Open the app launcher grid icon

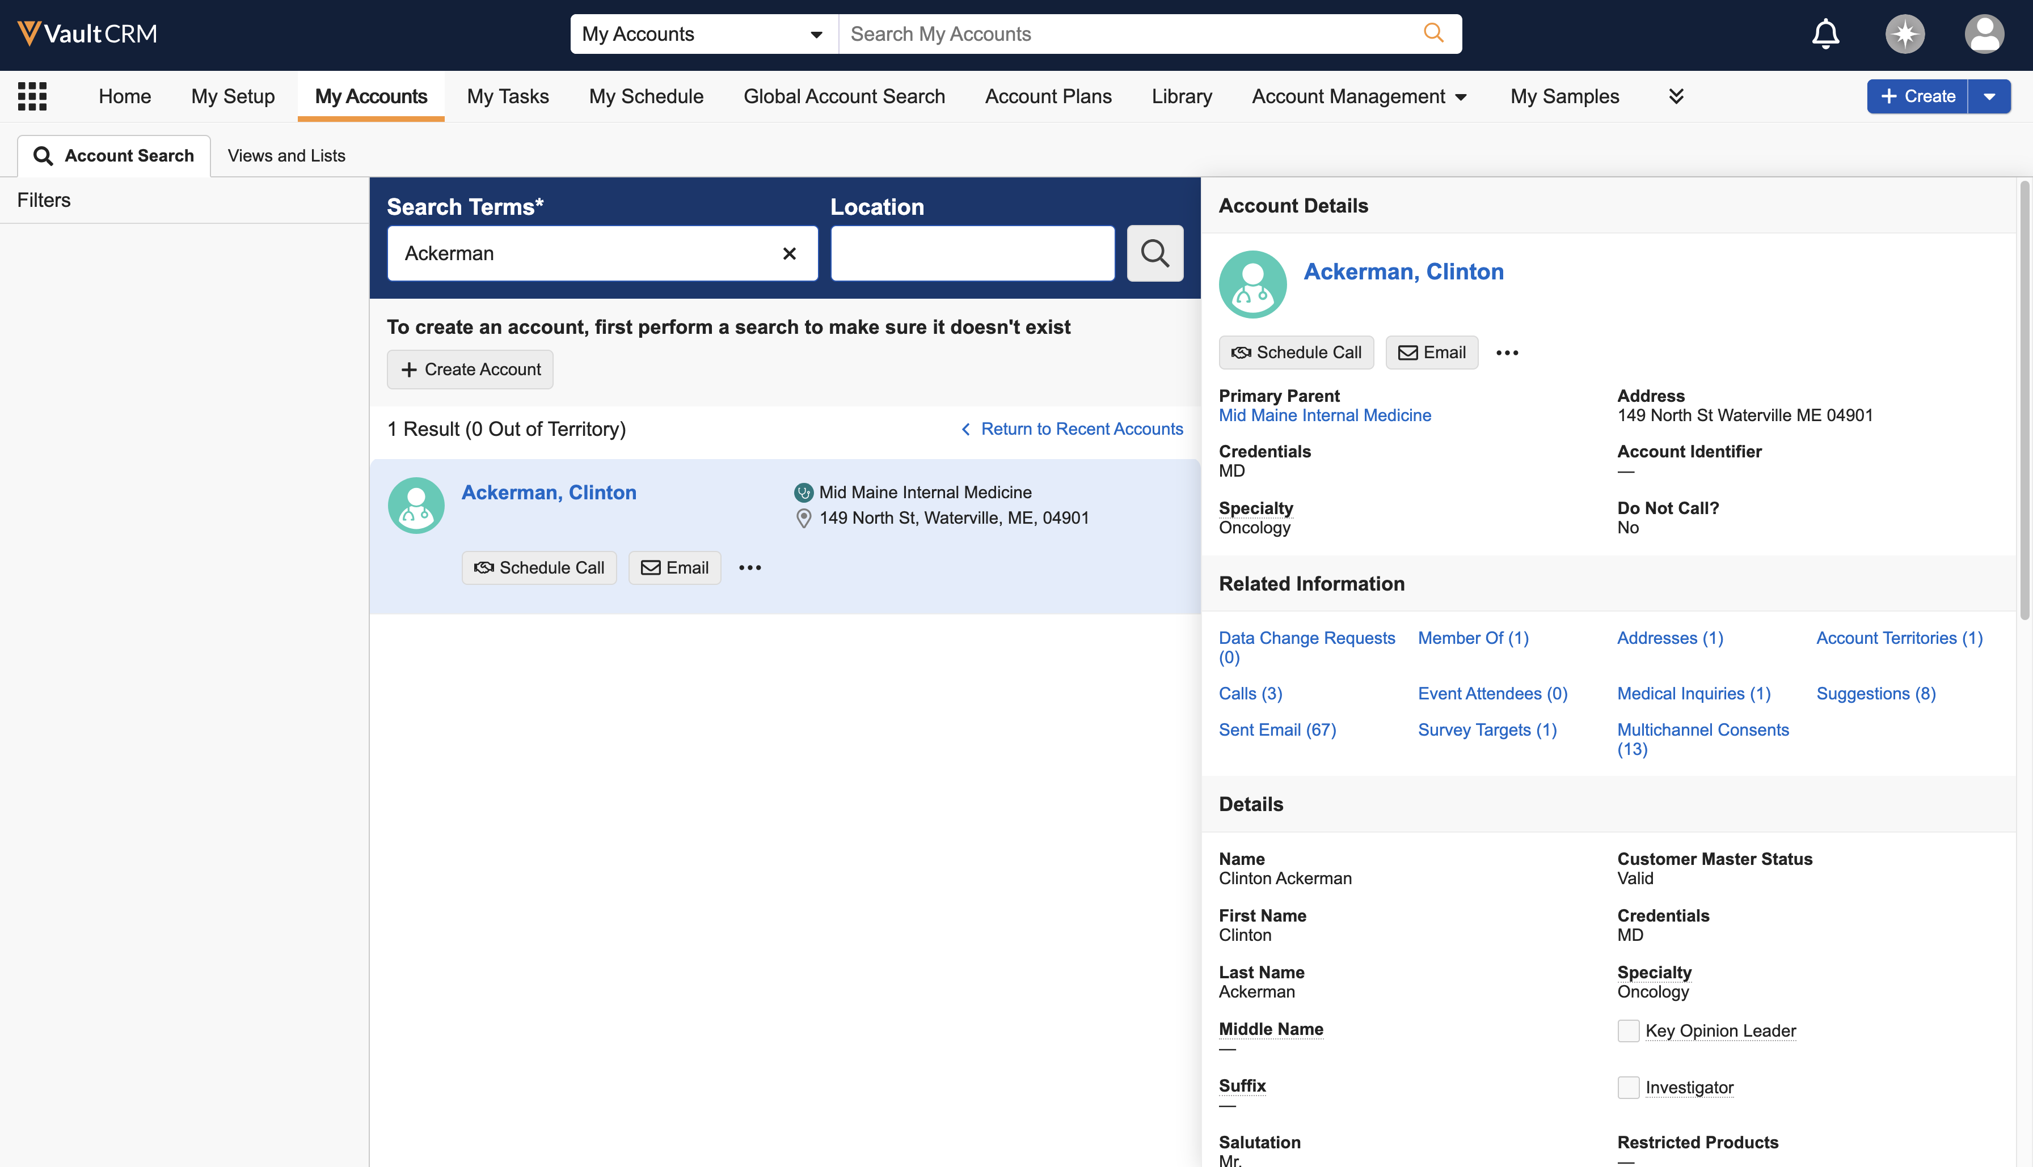pos(32,96)
